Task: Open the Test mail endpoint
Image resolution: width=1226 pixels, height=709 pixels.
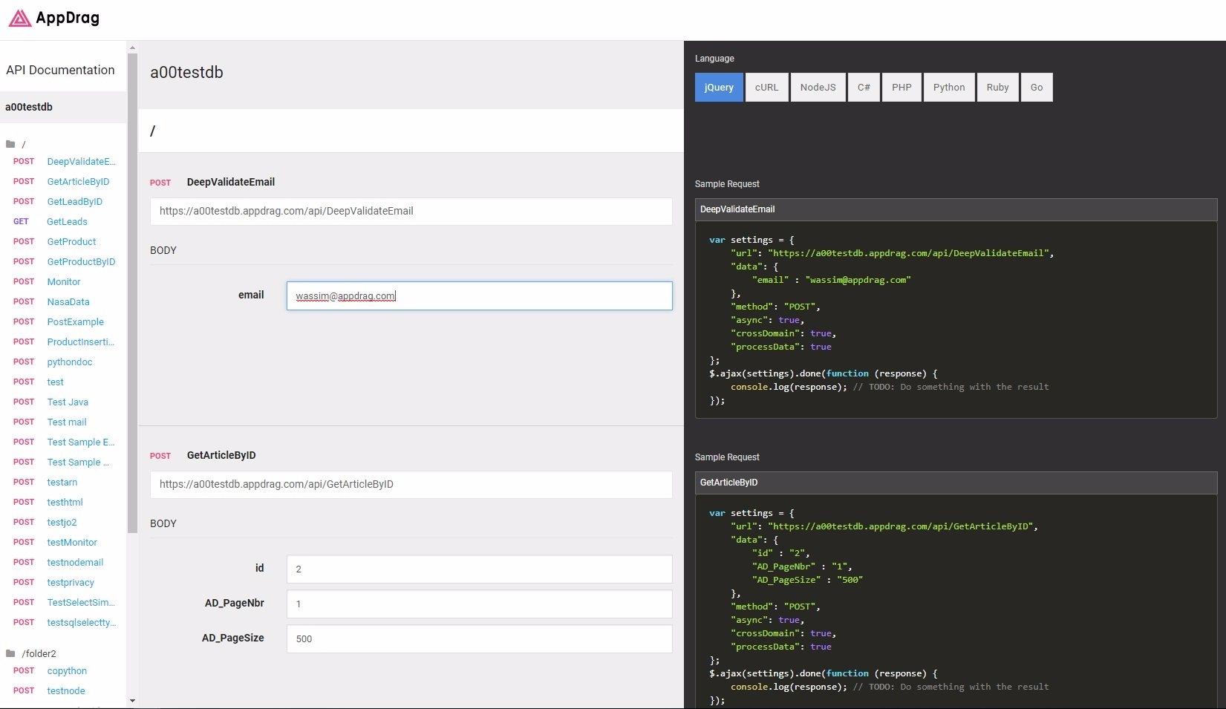Action: 67,422
